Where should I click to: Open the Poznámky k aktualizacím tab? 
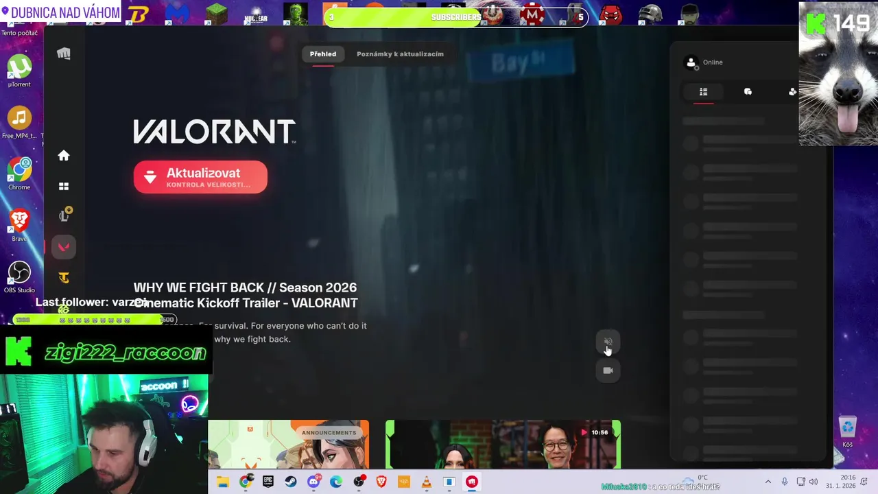400,54
